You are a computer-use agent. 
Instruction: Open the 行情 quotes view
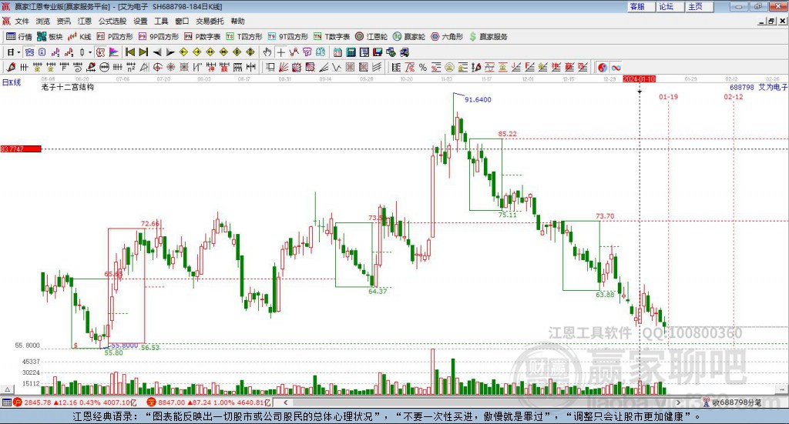click(19, 37)
